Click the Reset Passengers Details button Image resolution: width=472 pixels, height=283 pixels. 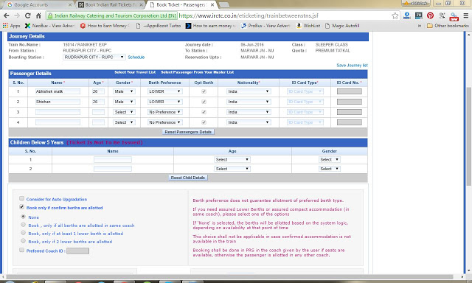[x=188, y=132]
